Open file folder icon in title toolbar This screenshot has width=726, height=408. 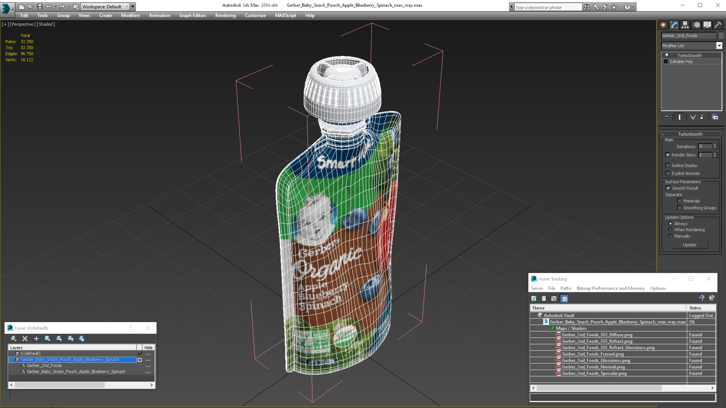pyautogui.click(x=31, y=7)
